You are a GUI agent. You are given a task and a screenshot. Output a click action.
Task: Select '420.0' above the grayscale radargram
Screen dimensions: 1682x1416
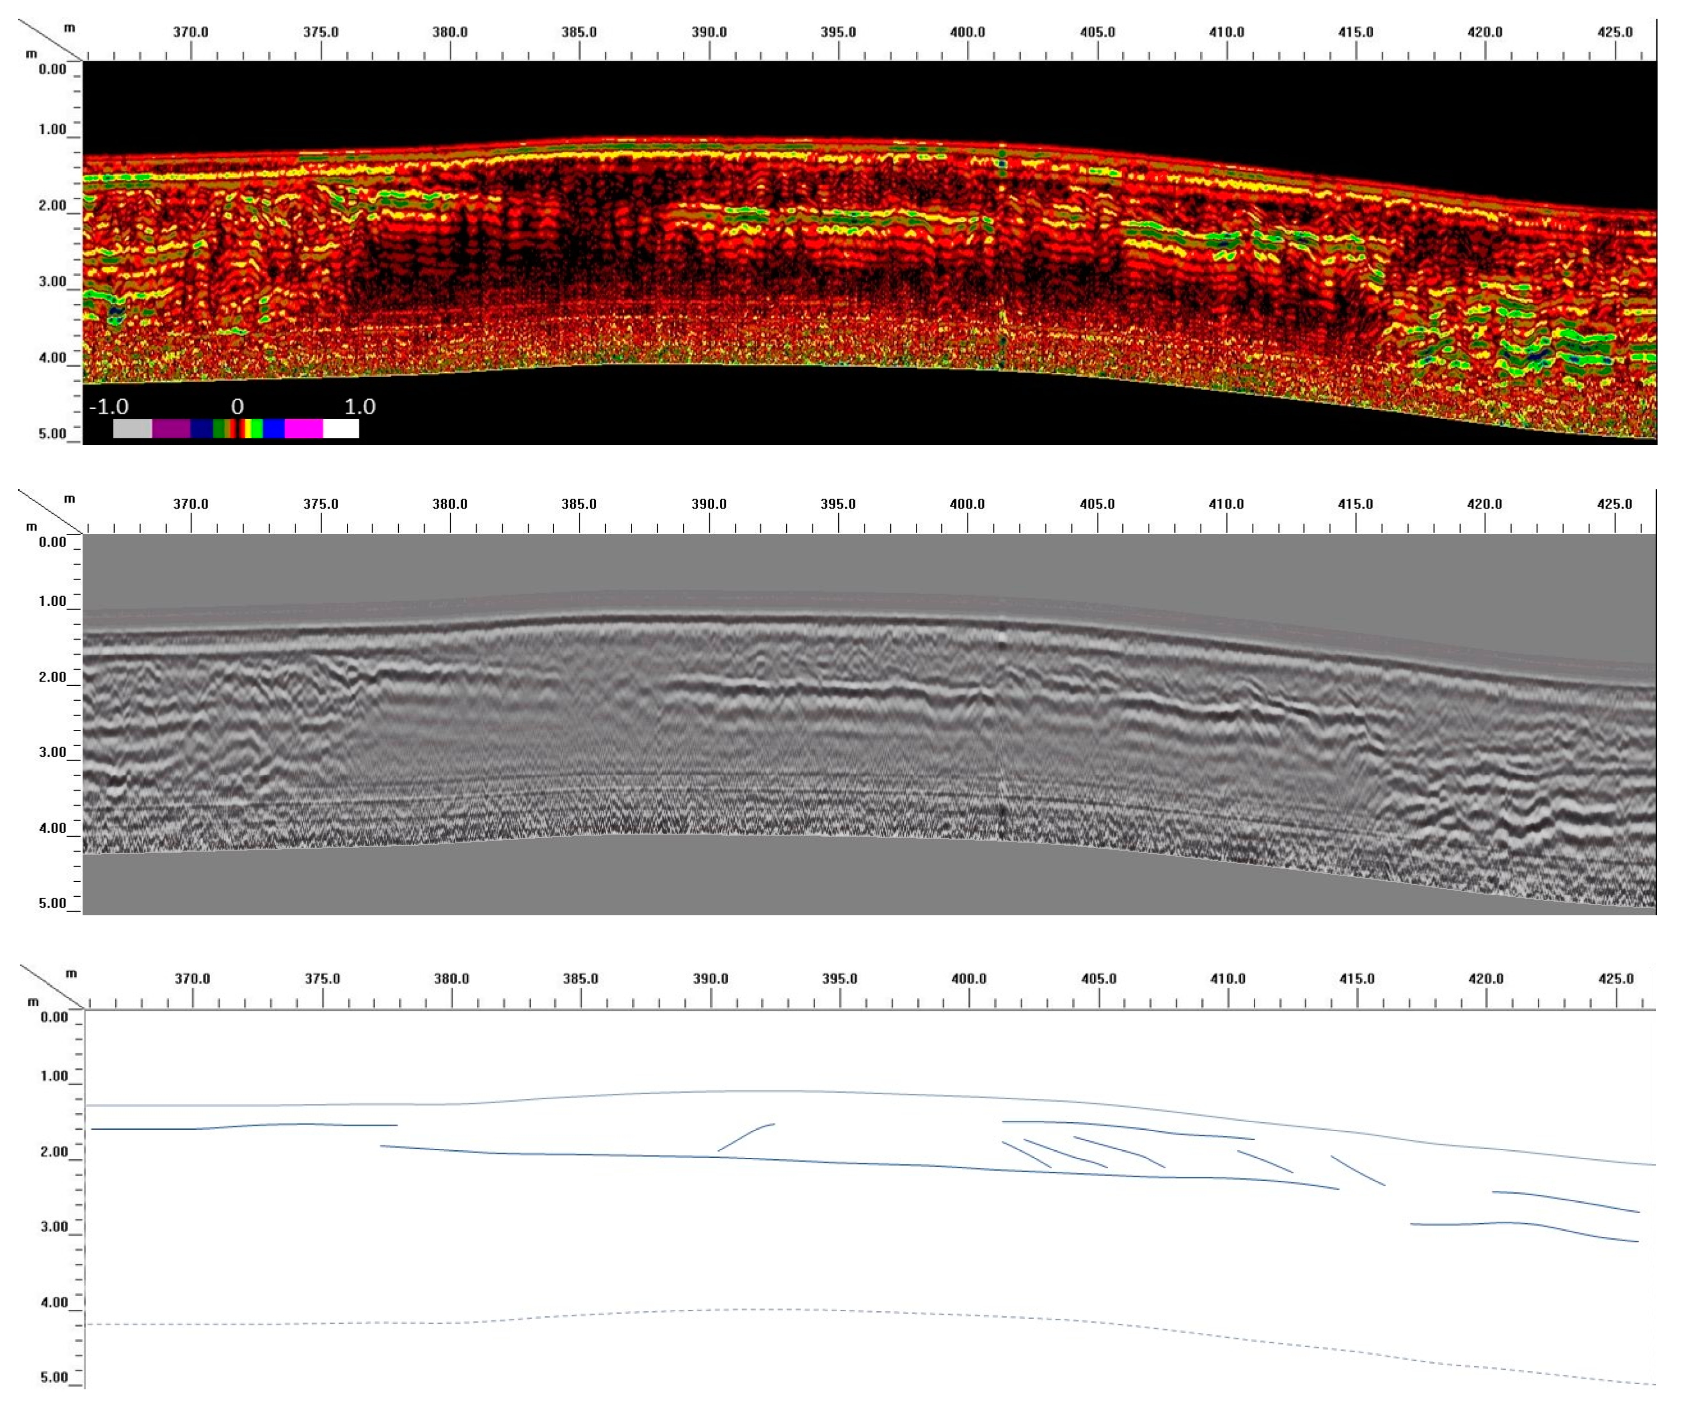tap(1485, 504)
